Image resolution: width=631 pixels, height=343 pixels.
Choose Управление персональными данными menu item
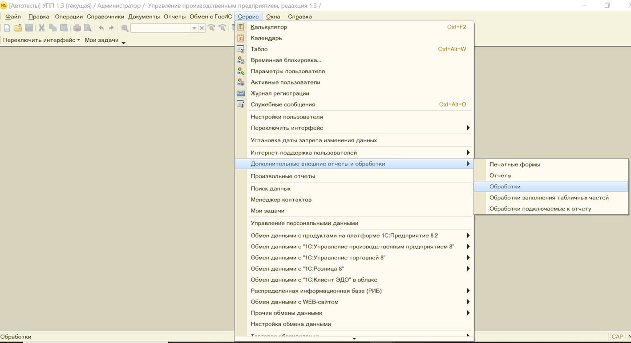[354, 223]
